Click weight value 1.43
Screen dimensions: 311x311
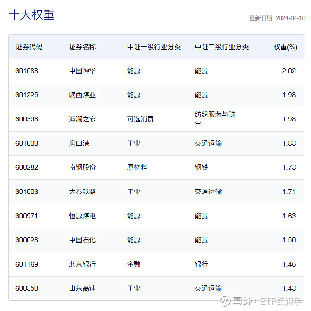(289, 289)
